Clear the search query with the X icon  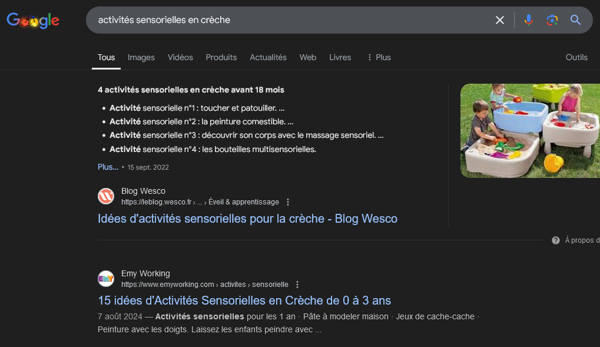tap(500, 20)
